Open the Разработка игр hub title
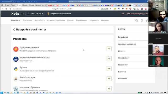Viewport: 168px width, 94px height. point(27,78)
